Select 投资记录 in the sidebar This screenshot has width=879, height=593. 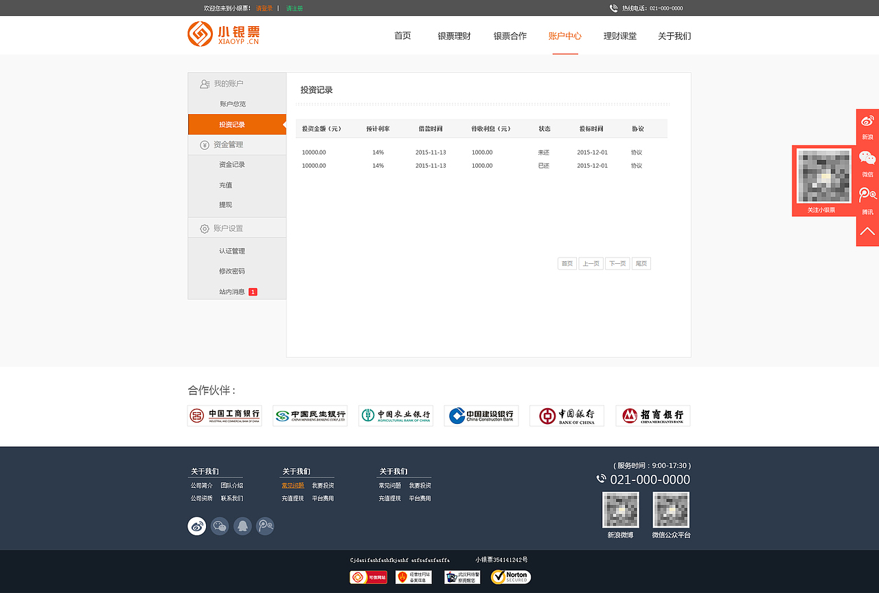237,124
